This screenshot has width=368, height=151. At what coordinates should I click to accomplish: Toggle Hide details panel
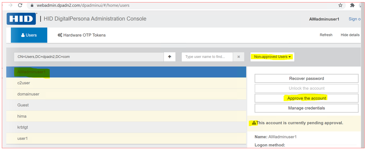tap(350, 35)
